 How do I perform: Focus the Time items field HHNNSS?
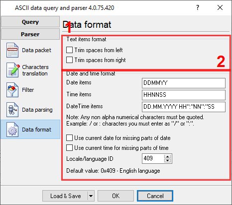click(x=184, y=95)
